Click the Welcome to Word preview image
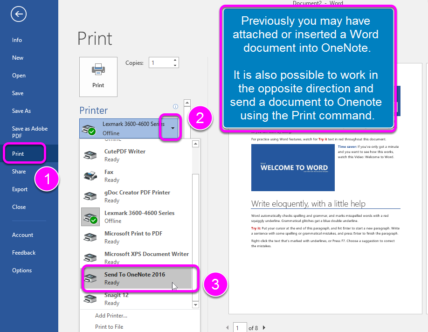The width and height of the screenshot is (428, 332). point(293,168)
